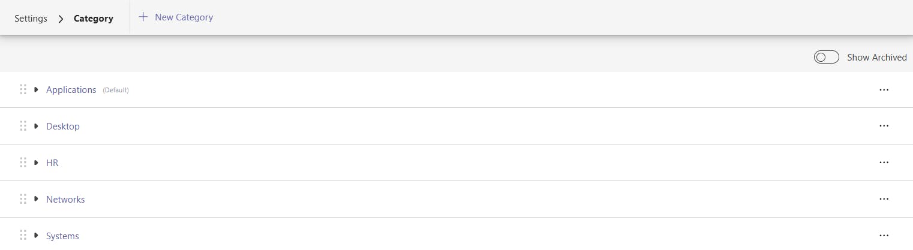913x250 pixels.
Task: Click the drag handle for Desktop row
Action: [23, 126]
